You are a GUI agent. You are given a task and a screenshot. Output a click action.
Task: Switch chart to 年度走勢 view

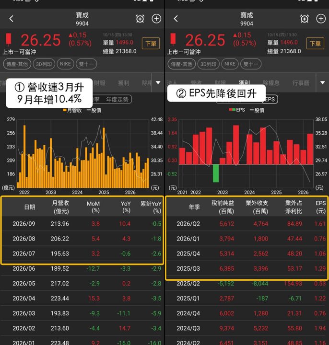pyautogui.click(x=117, y=100)
